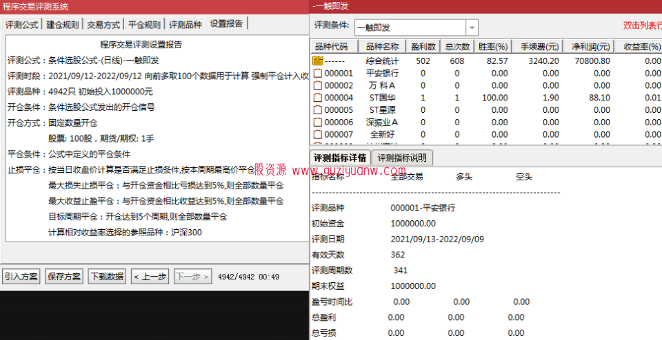
Task: Click the document icon beside 000002
Action: coord(317,85)
